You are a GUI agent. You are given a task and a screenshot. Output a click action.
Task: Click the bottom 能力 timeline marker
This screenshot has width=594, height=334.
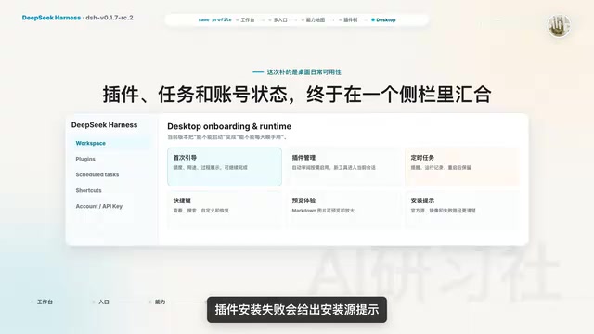click(158, 302)
